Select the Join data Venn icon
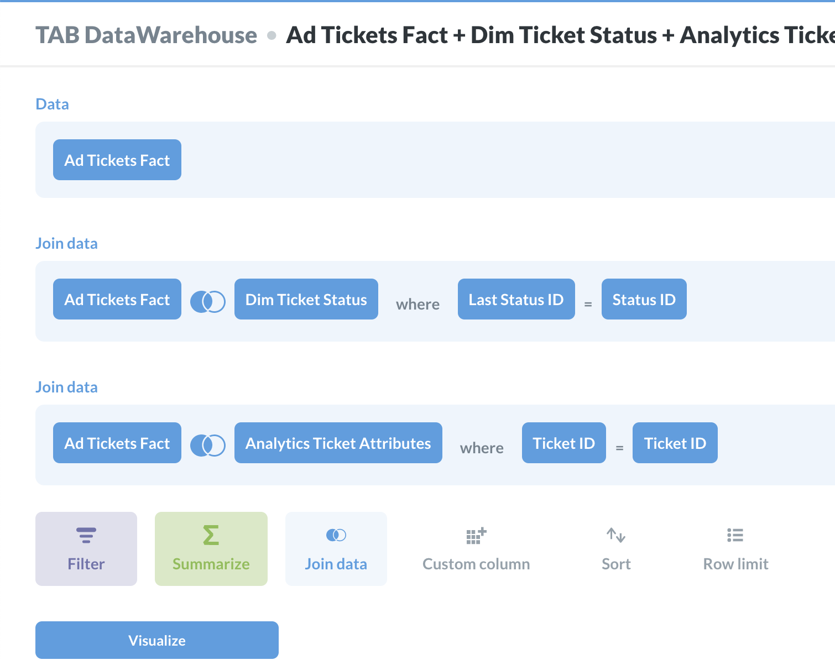Viewport: 835px width, 660px height. (336, 535)
